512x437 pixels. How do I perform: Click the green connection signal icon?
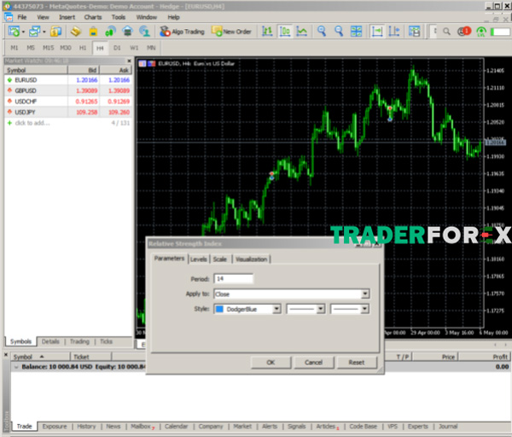tap(481, 32)
